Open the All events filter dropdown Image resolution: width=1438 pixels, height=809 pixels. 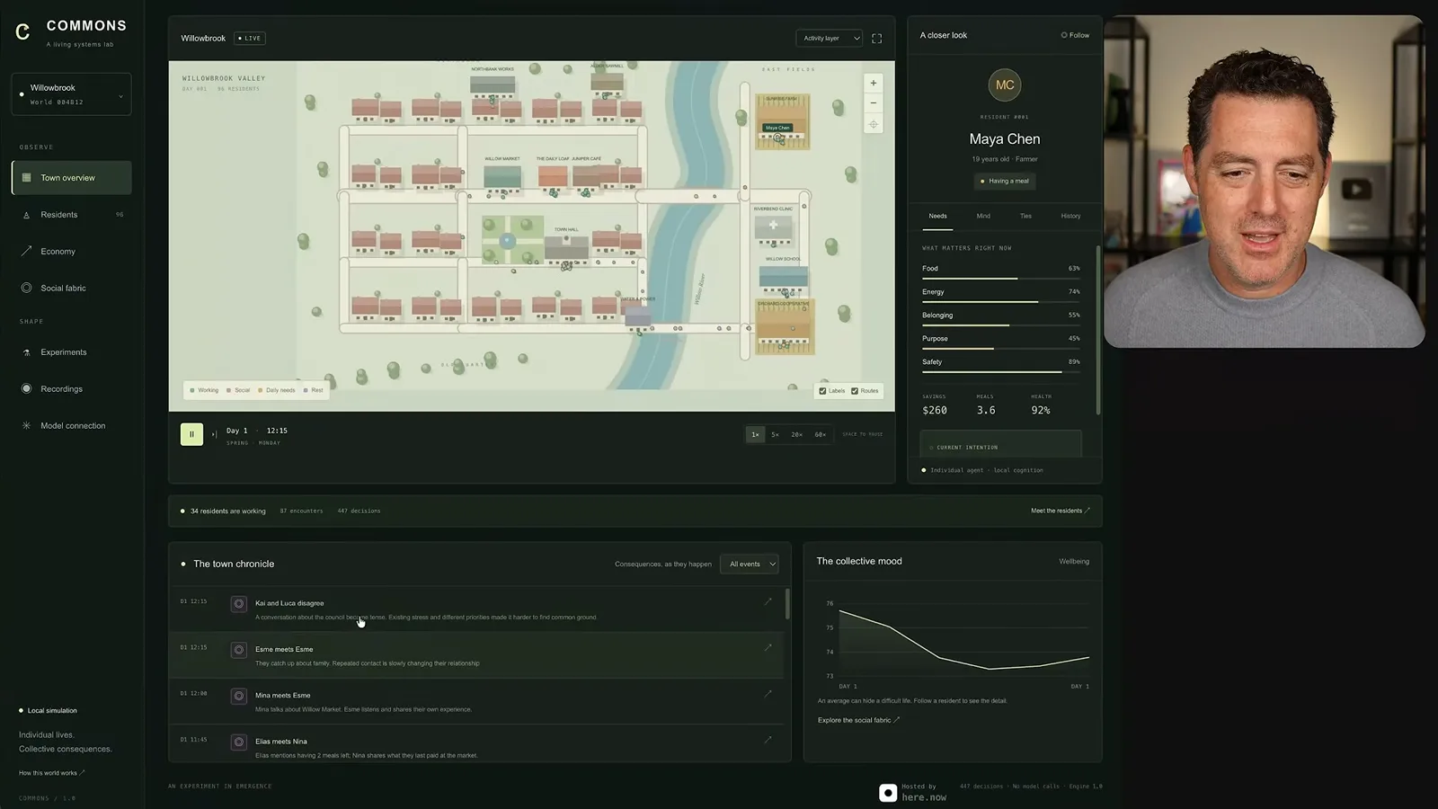(x=750, y=565)
